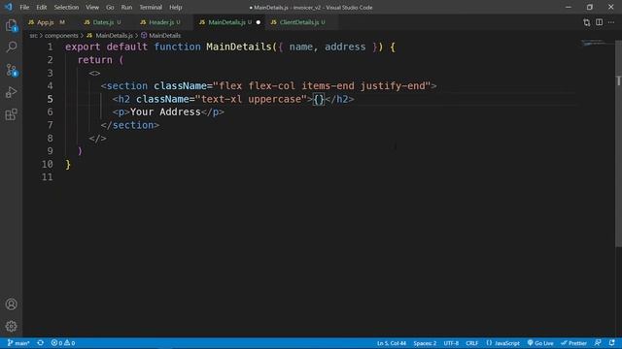622x349 pixels.
Task: Click 'Your Address' text in line 6
Action: coord(165,112)
